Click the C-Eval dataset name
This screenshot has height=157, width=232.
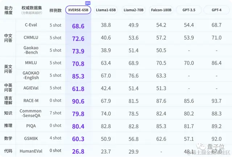pyautogui.click(x=31, y=25)
